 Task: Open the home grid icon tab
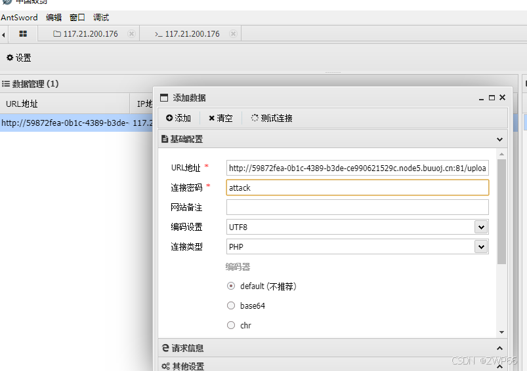click(x=23, y=33)
